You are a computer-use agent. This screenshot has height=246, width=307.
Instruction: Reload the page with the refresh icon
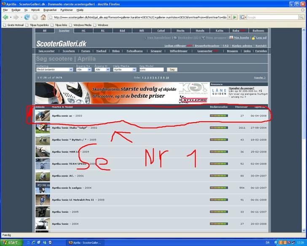coord(27,17)
